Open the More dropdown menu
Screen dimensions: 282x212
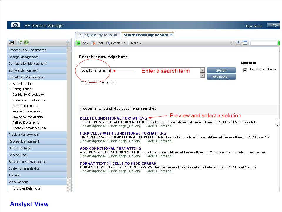136,43
